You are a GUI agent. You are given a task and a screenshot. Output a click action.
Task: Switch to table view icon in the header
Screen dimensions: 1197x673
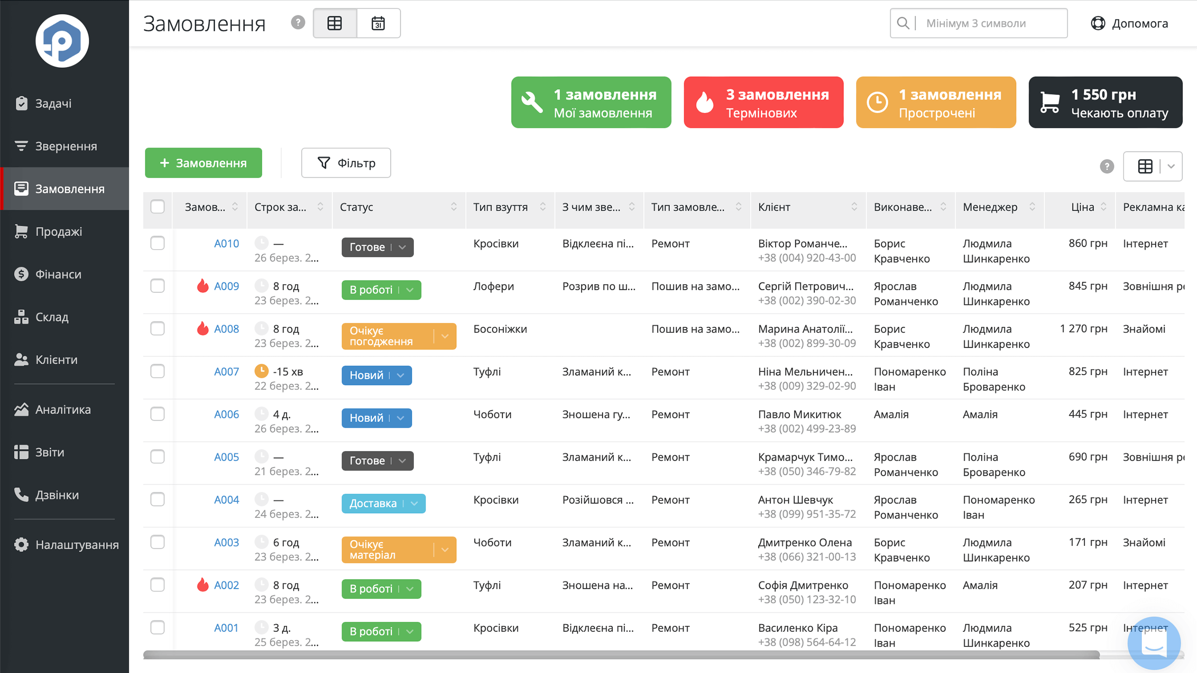(x=335, y=23)
